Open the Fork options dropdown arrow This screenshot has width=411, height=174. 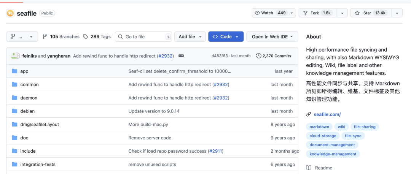(342, 13)
